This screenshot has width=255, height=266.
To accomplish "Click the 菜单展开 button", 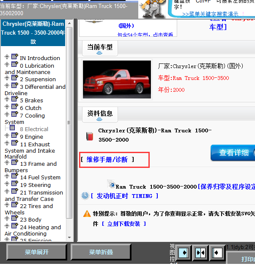I will (37, 252).
